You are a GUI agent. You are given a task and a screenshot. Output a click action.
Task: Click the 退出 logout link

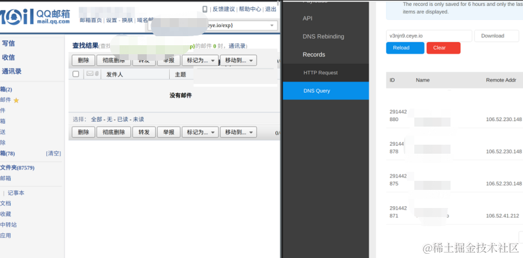point(271,9)
